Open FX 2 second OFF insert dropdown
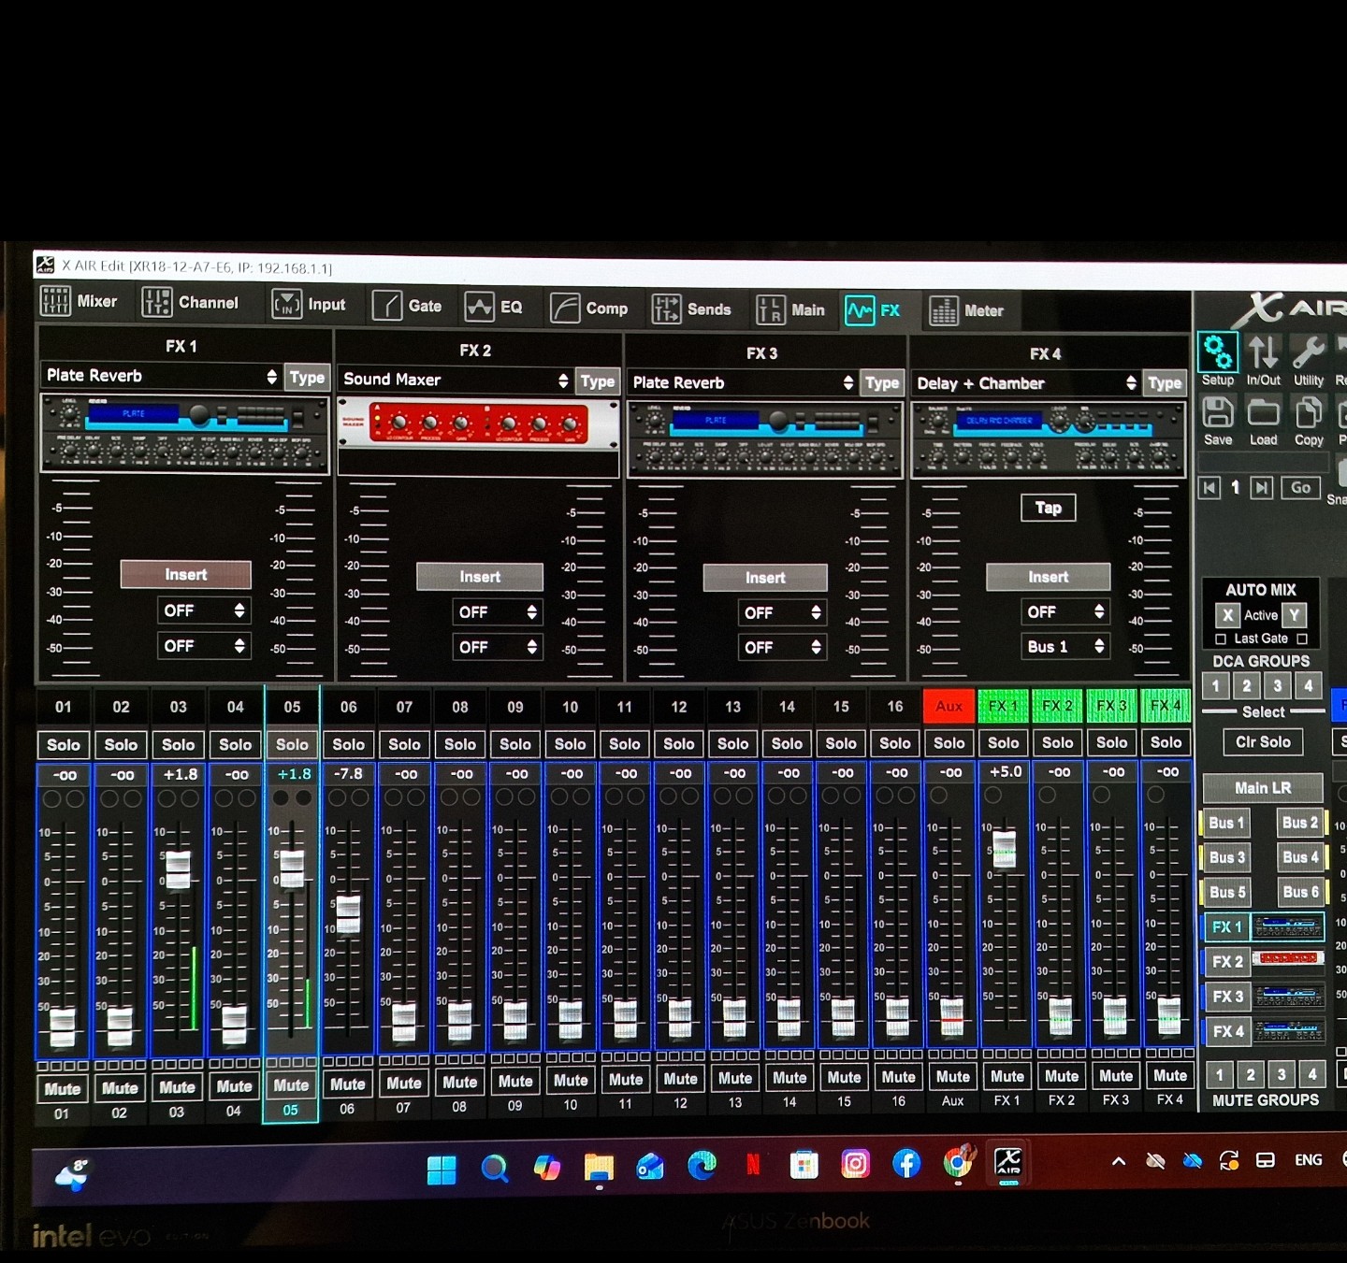This screenshot has width=1347, height=1263. [497, 647]
